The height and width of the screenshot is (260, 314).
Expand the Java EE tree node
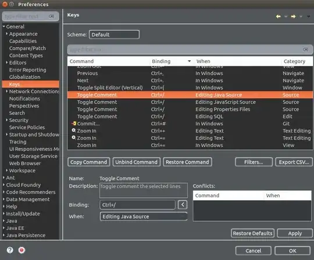tap(4, 228)
